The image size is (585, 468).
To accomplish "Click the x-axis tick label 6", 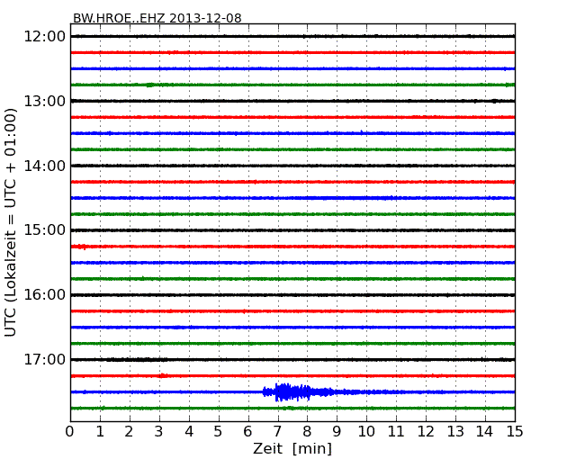I will point(247,432).
